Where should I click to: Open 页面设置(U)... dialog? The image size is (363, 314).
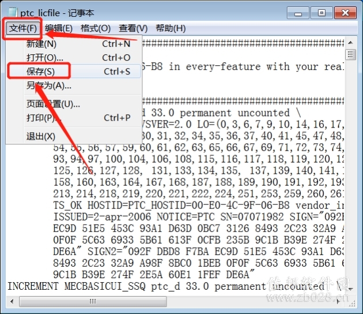(78, 104)
